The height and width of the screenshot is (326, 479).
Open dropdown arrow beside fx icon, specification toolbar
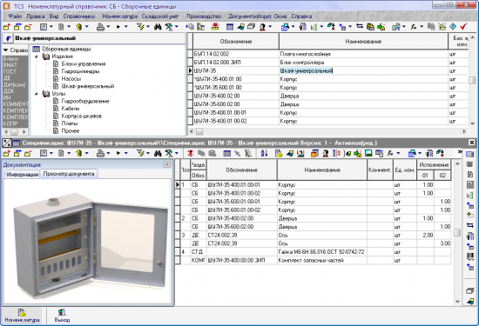coord(398,153)
